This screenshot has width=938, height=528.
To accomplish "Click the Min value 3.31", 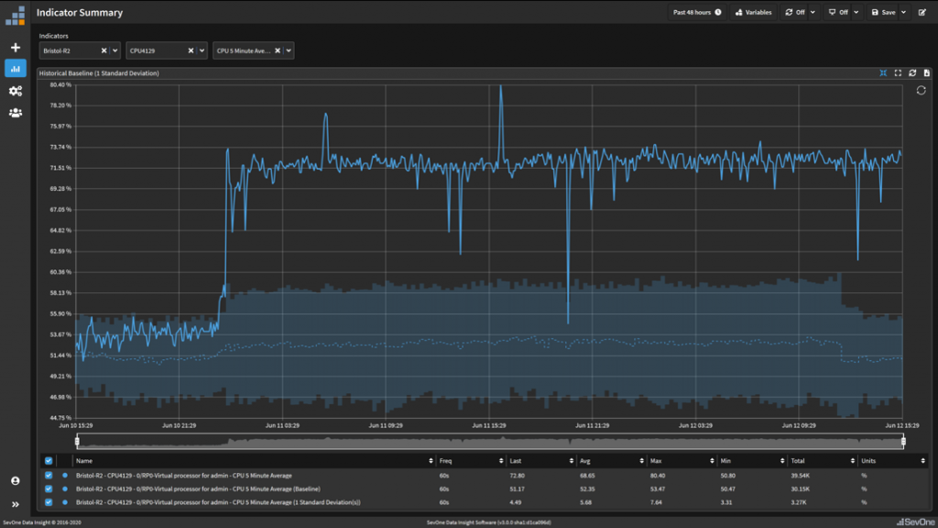I will click(726, 502).
